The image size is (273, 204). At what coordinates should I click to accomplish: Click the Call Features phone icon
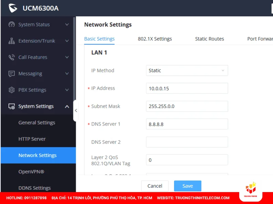(x=12, y=57)
